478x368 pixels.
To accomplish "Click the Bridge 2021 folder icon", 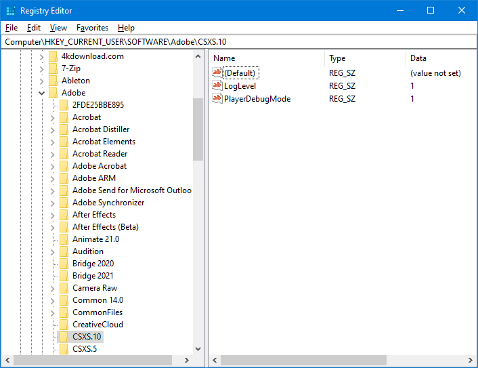I will [x=64, y=276].
